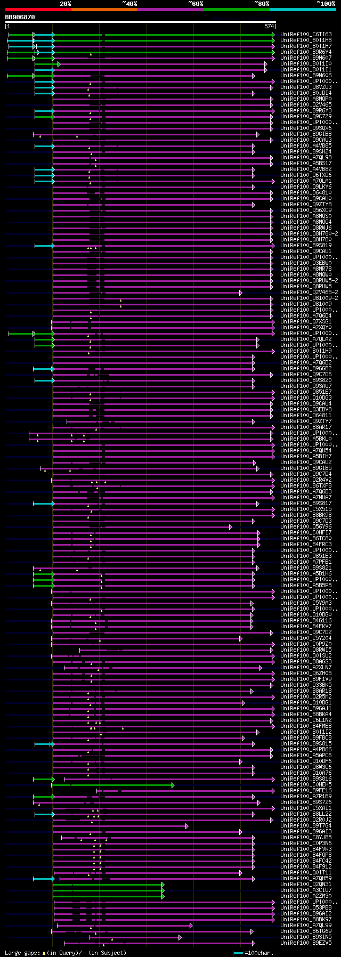
Task: Select hit UniRef100_A5BKL0
Action: tap(306, 439)
